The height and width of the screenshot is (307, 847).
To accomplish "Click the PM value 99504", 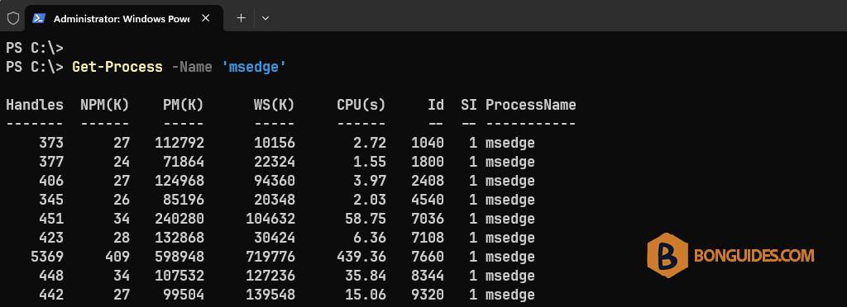I will tap(184, 295).
